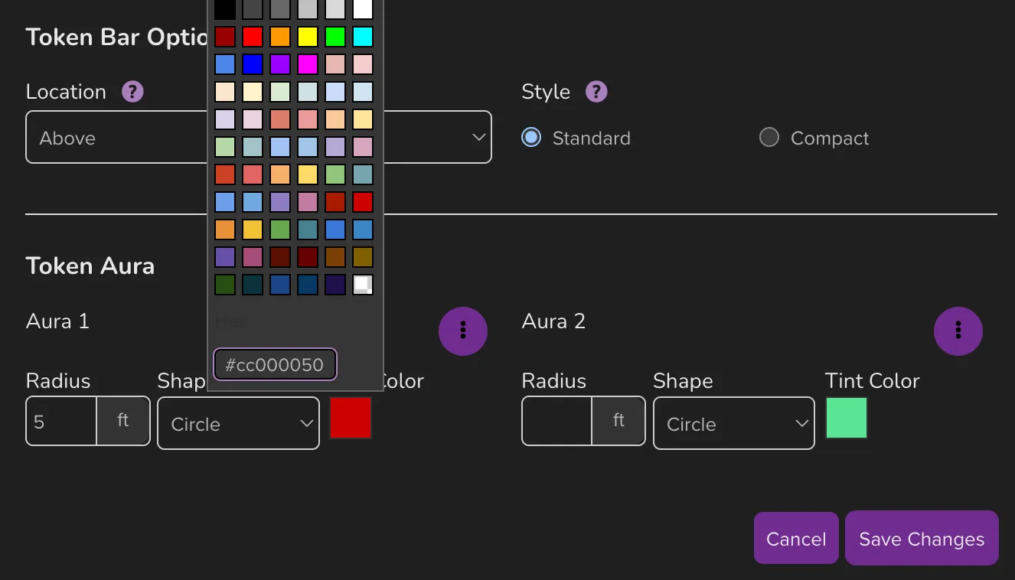The image size is (1015, 580).
Task: Select the pure blue palette swatch
Action: click(253, 64)
